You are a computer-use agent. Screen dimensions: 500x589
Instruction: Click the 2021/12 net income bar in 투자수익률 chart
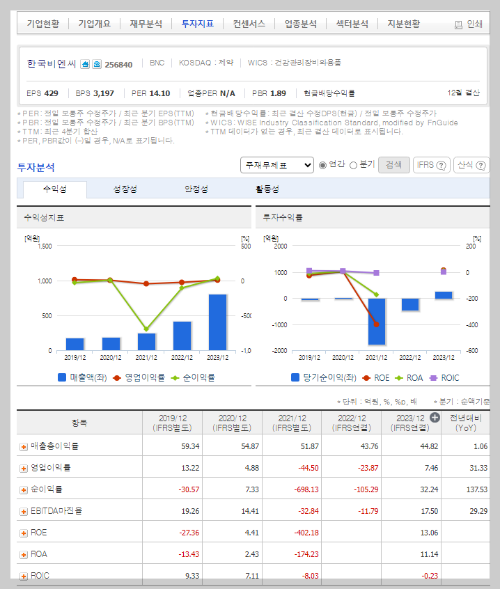point(377,322)
